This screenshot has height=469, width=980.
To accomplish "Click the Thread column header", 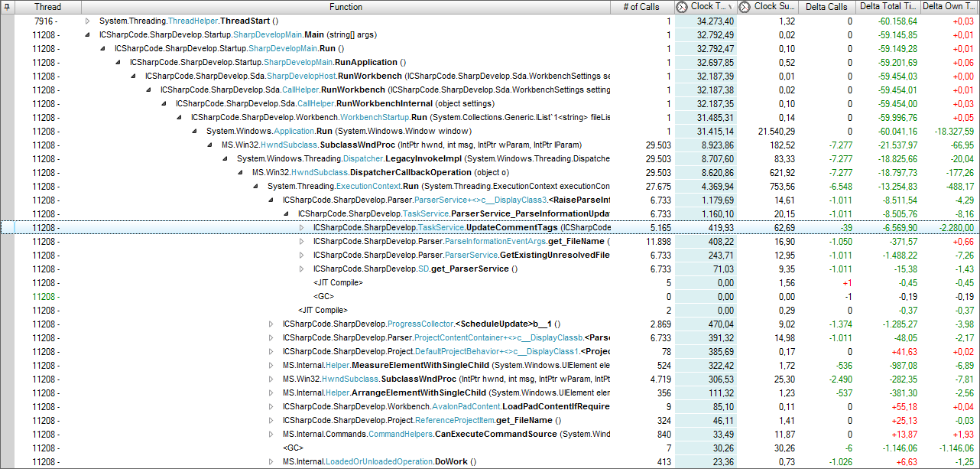I will (47, 7).
